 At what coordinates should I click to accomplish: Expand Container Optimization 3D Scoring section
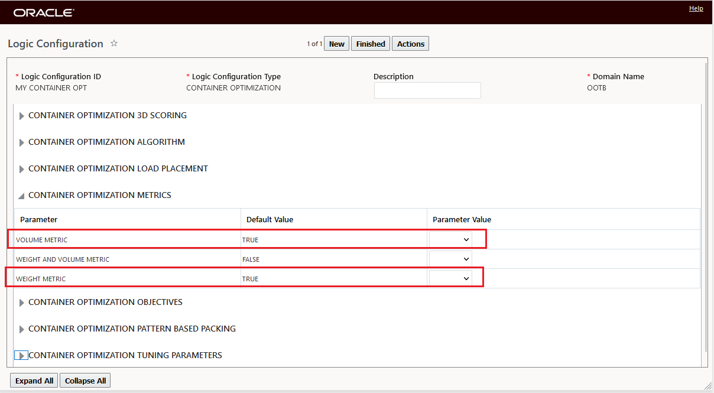[x=22, y=116]
